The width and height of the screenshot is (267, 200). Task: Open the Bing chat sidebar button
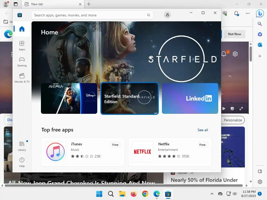260,13
